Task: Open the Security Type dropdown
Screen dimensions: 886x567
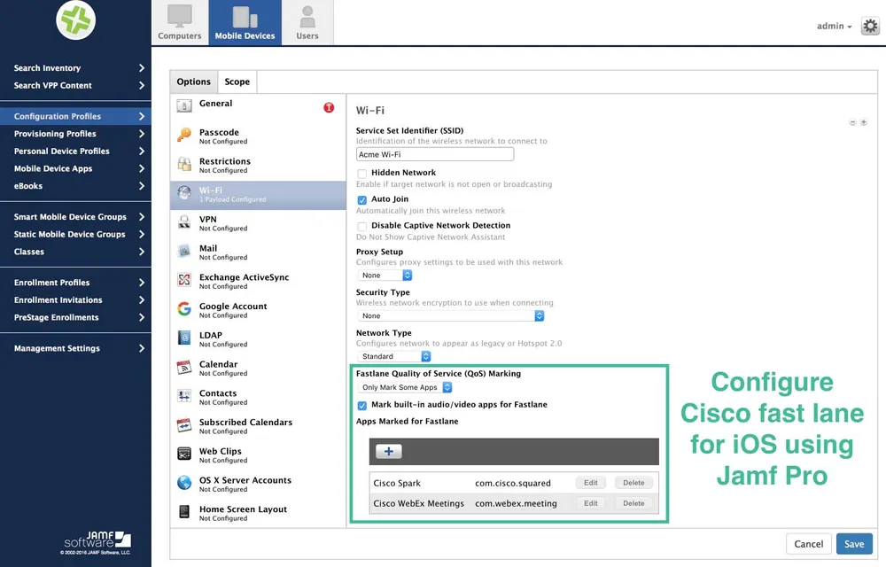Action: click(451, 315)
